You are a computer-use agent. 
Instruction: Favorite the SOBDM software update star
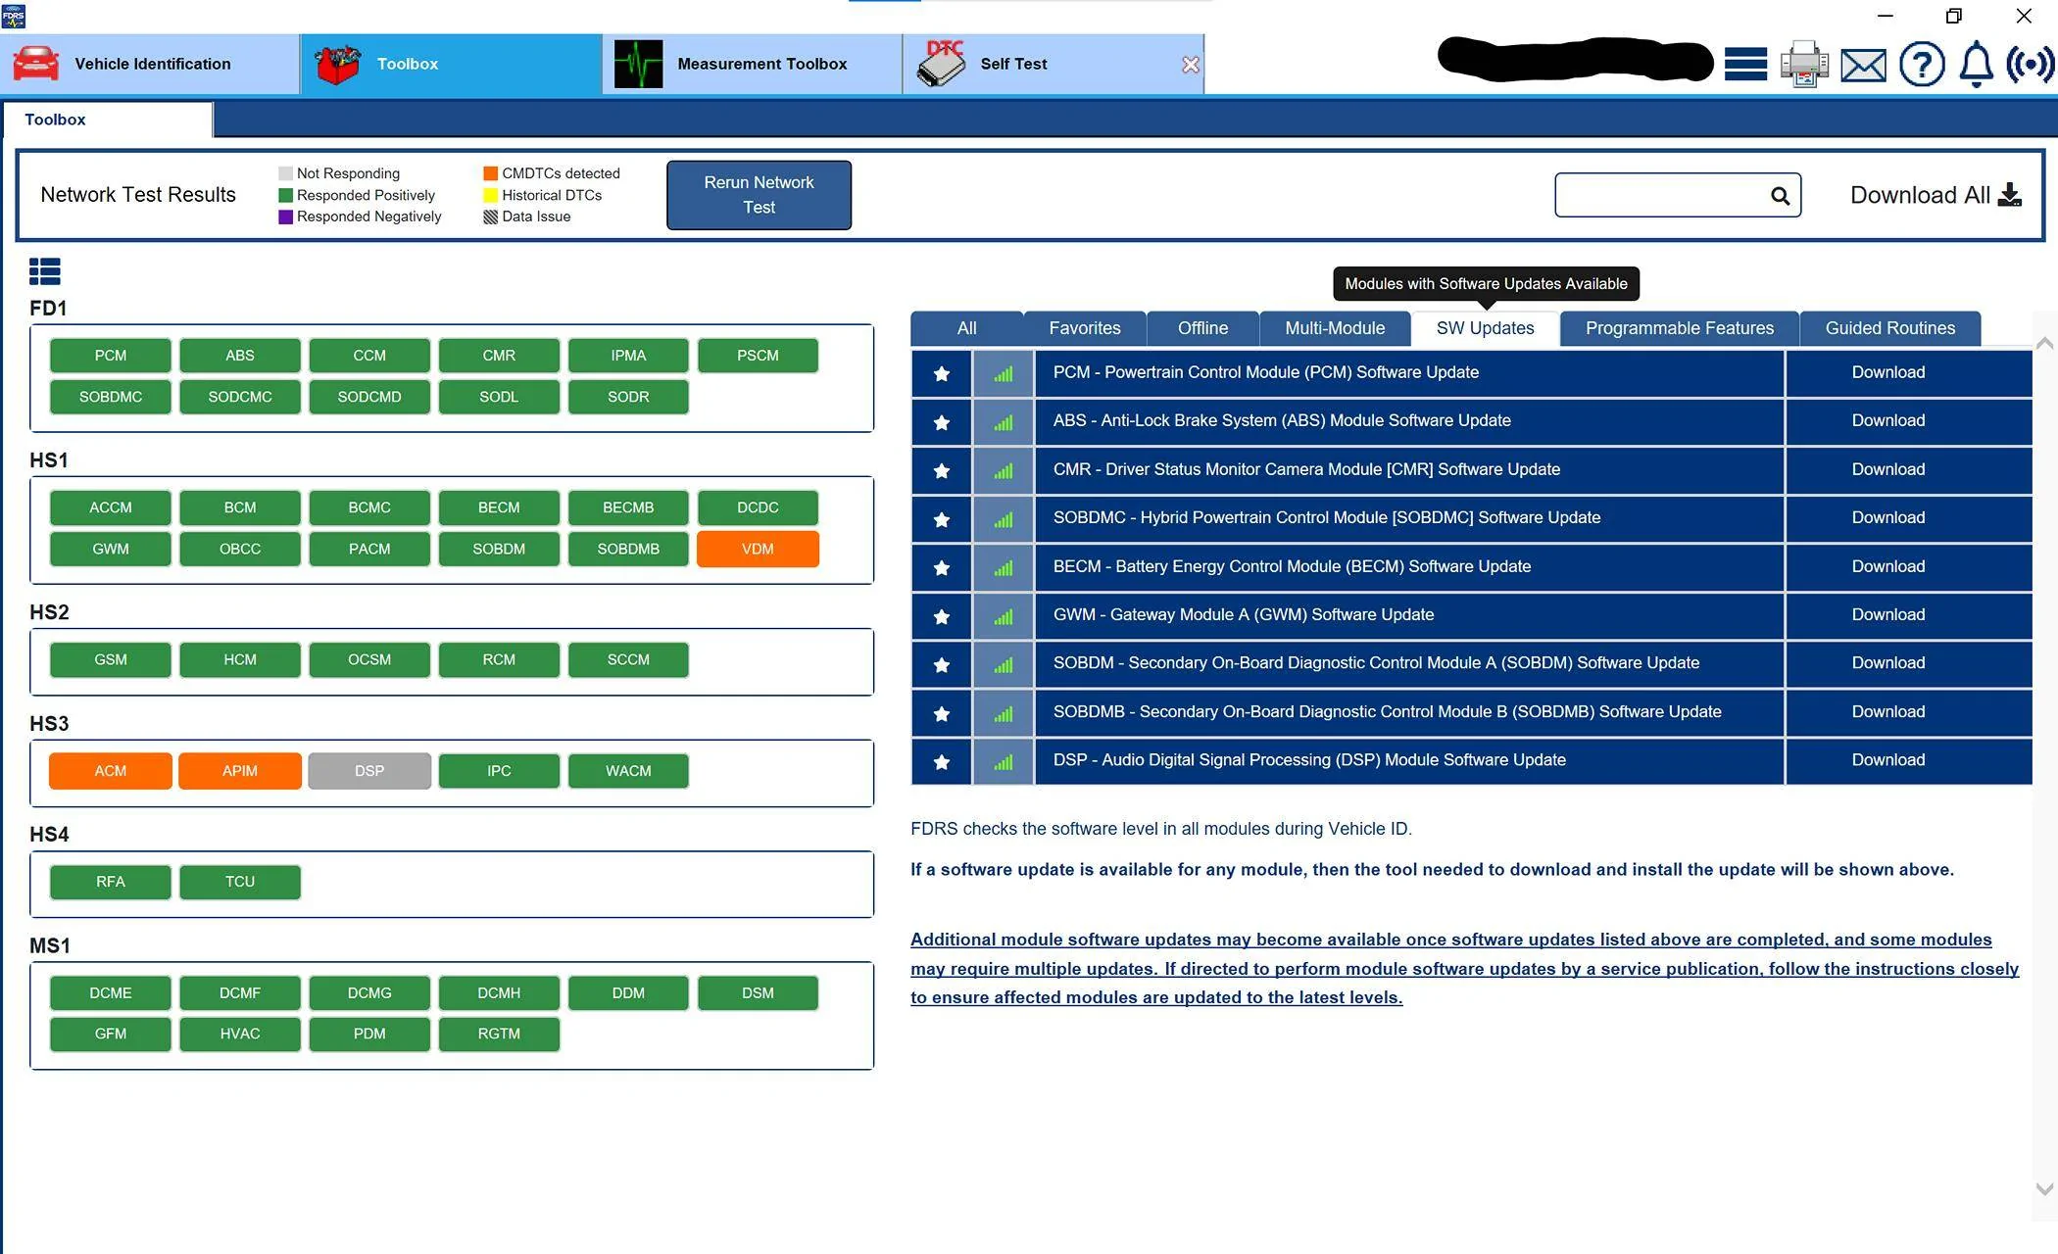(x=942, y=664)
